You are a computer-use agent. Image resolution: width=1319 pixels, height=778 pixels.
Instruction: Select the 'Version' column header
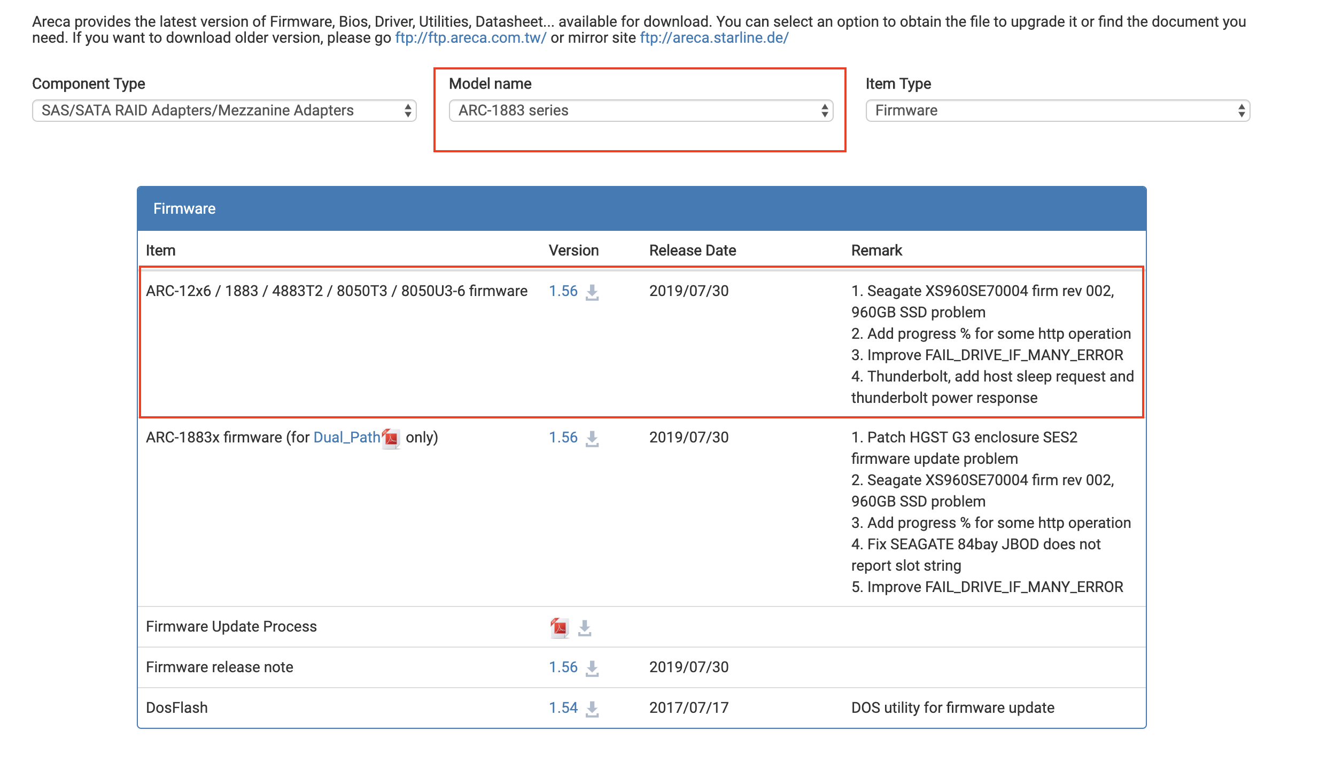click(x=574, y=251)
